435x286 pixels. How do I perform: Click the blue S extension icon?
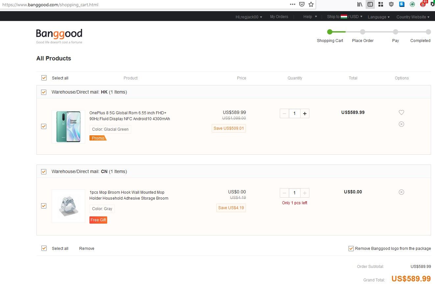(x=402, y=5)
